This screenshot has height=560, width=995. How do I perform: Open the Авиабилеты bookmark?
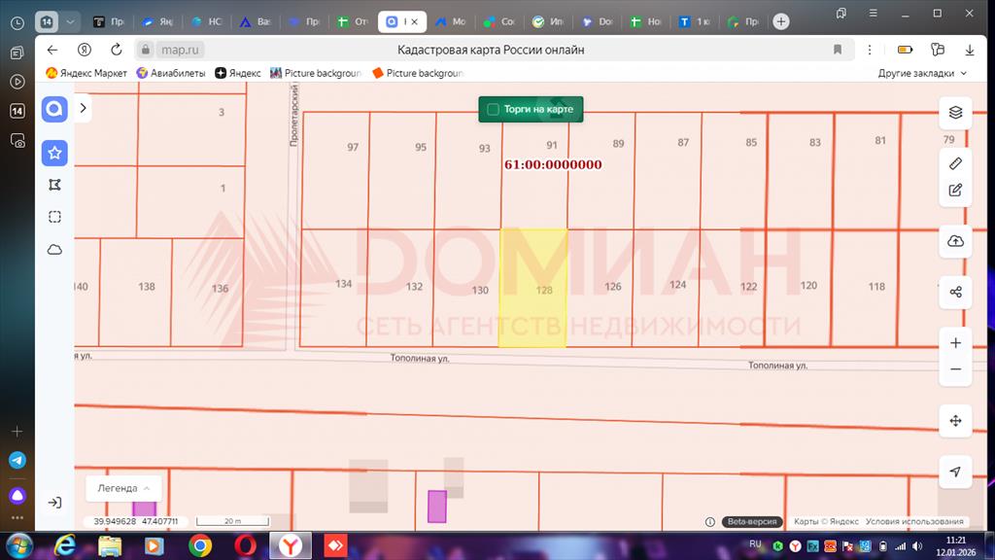(x=172, y=73)
